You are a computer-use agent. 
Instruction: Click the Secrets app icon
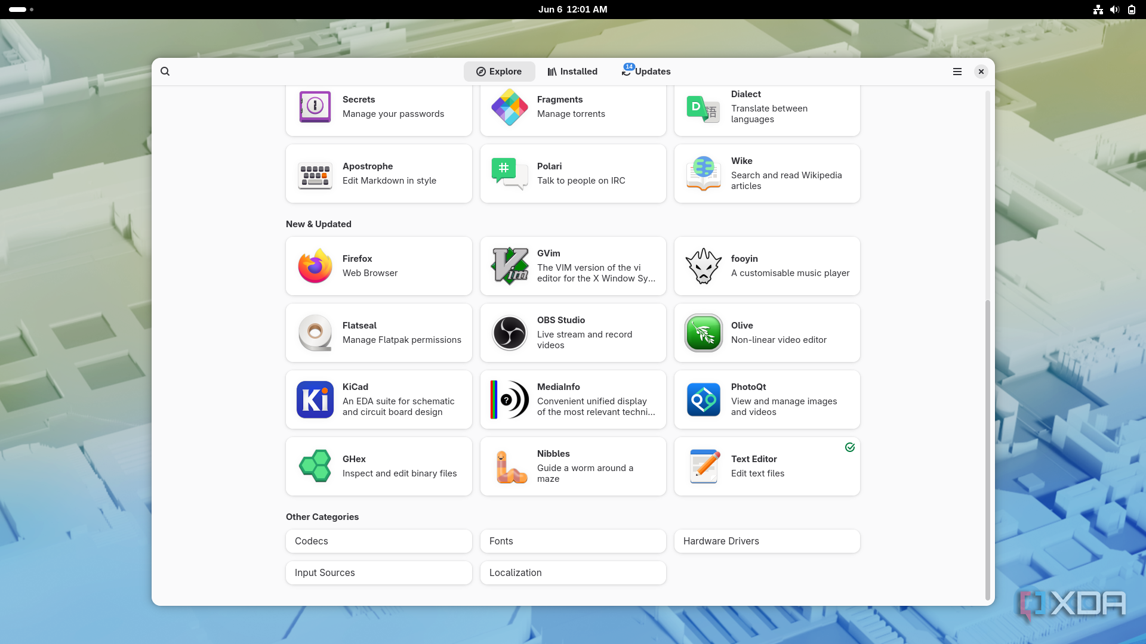pyautogui.click(x=315, y=107)
